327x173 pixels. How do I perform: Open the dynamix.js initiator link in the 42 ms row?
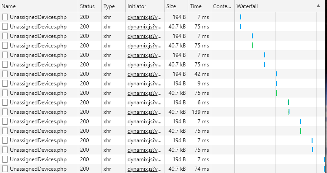tap(144, 74)
